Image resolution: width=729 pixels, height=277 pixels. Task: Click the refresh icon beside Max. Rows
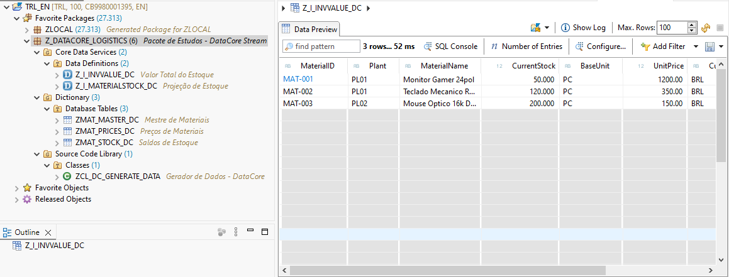706,28
